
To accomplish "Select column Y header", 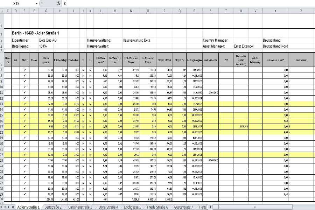I will (301, 11).
